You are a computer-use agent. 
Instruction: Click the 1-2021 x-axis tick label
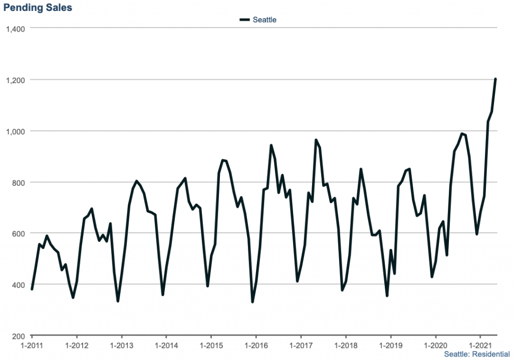(x=480, y=345)
